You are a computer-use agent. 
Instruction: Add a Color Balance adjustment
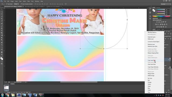[158, 25]
